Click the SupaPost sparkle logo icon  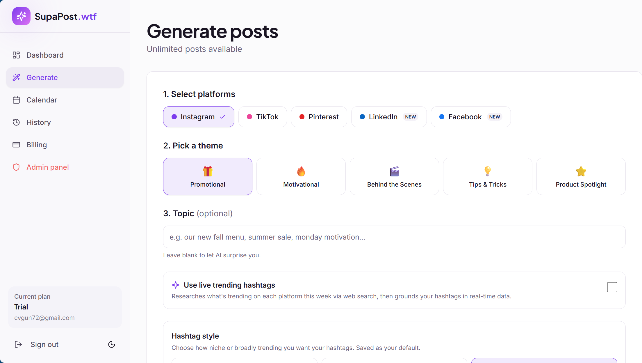click(21, 16)
